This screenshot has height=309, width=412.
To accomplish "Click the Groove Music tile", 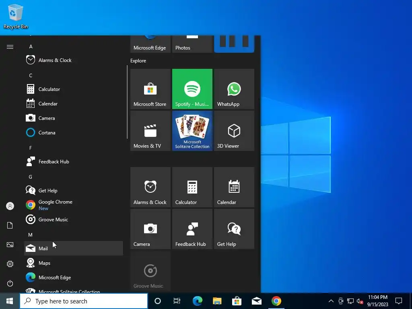I will [150, 271].
